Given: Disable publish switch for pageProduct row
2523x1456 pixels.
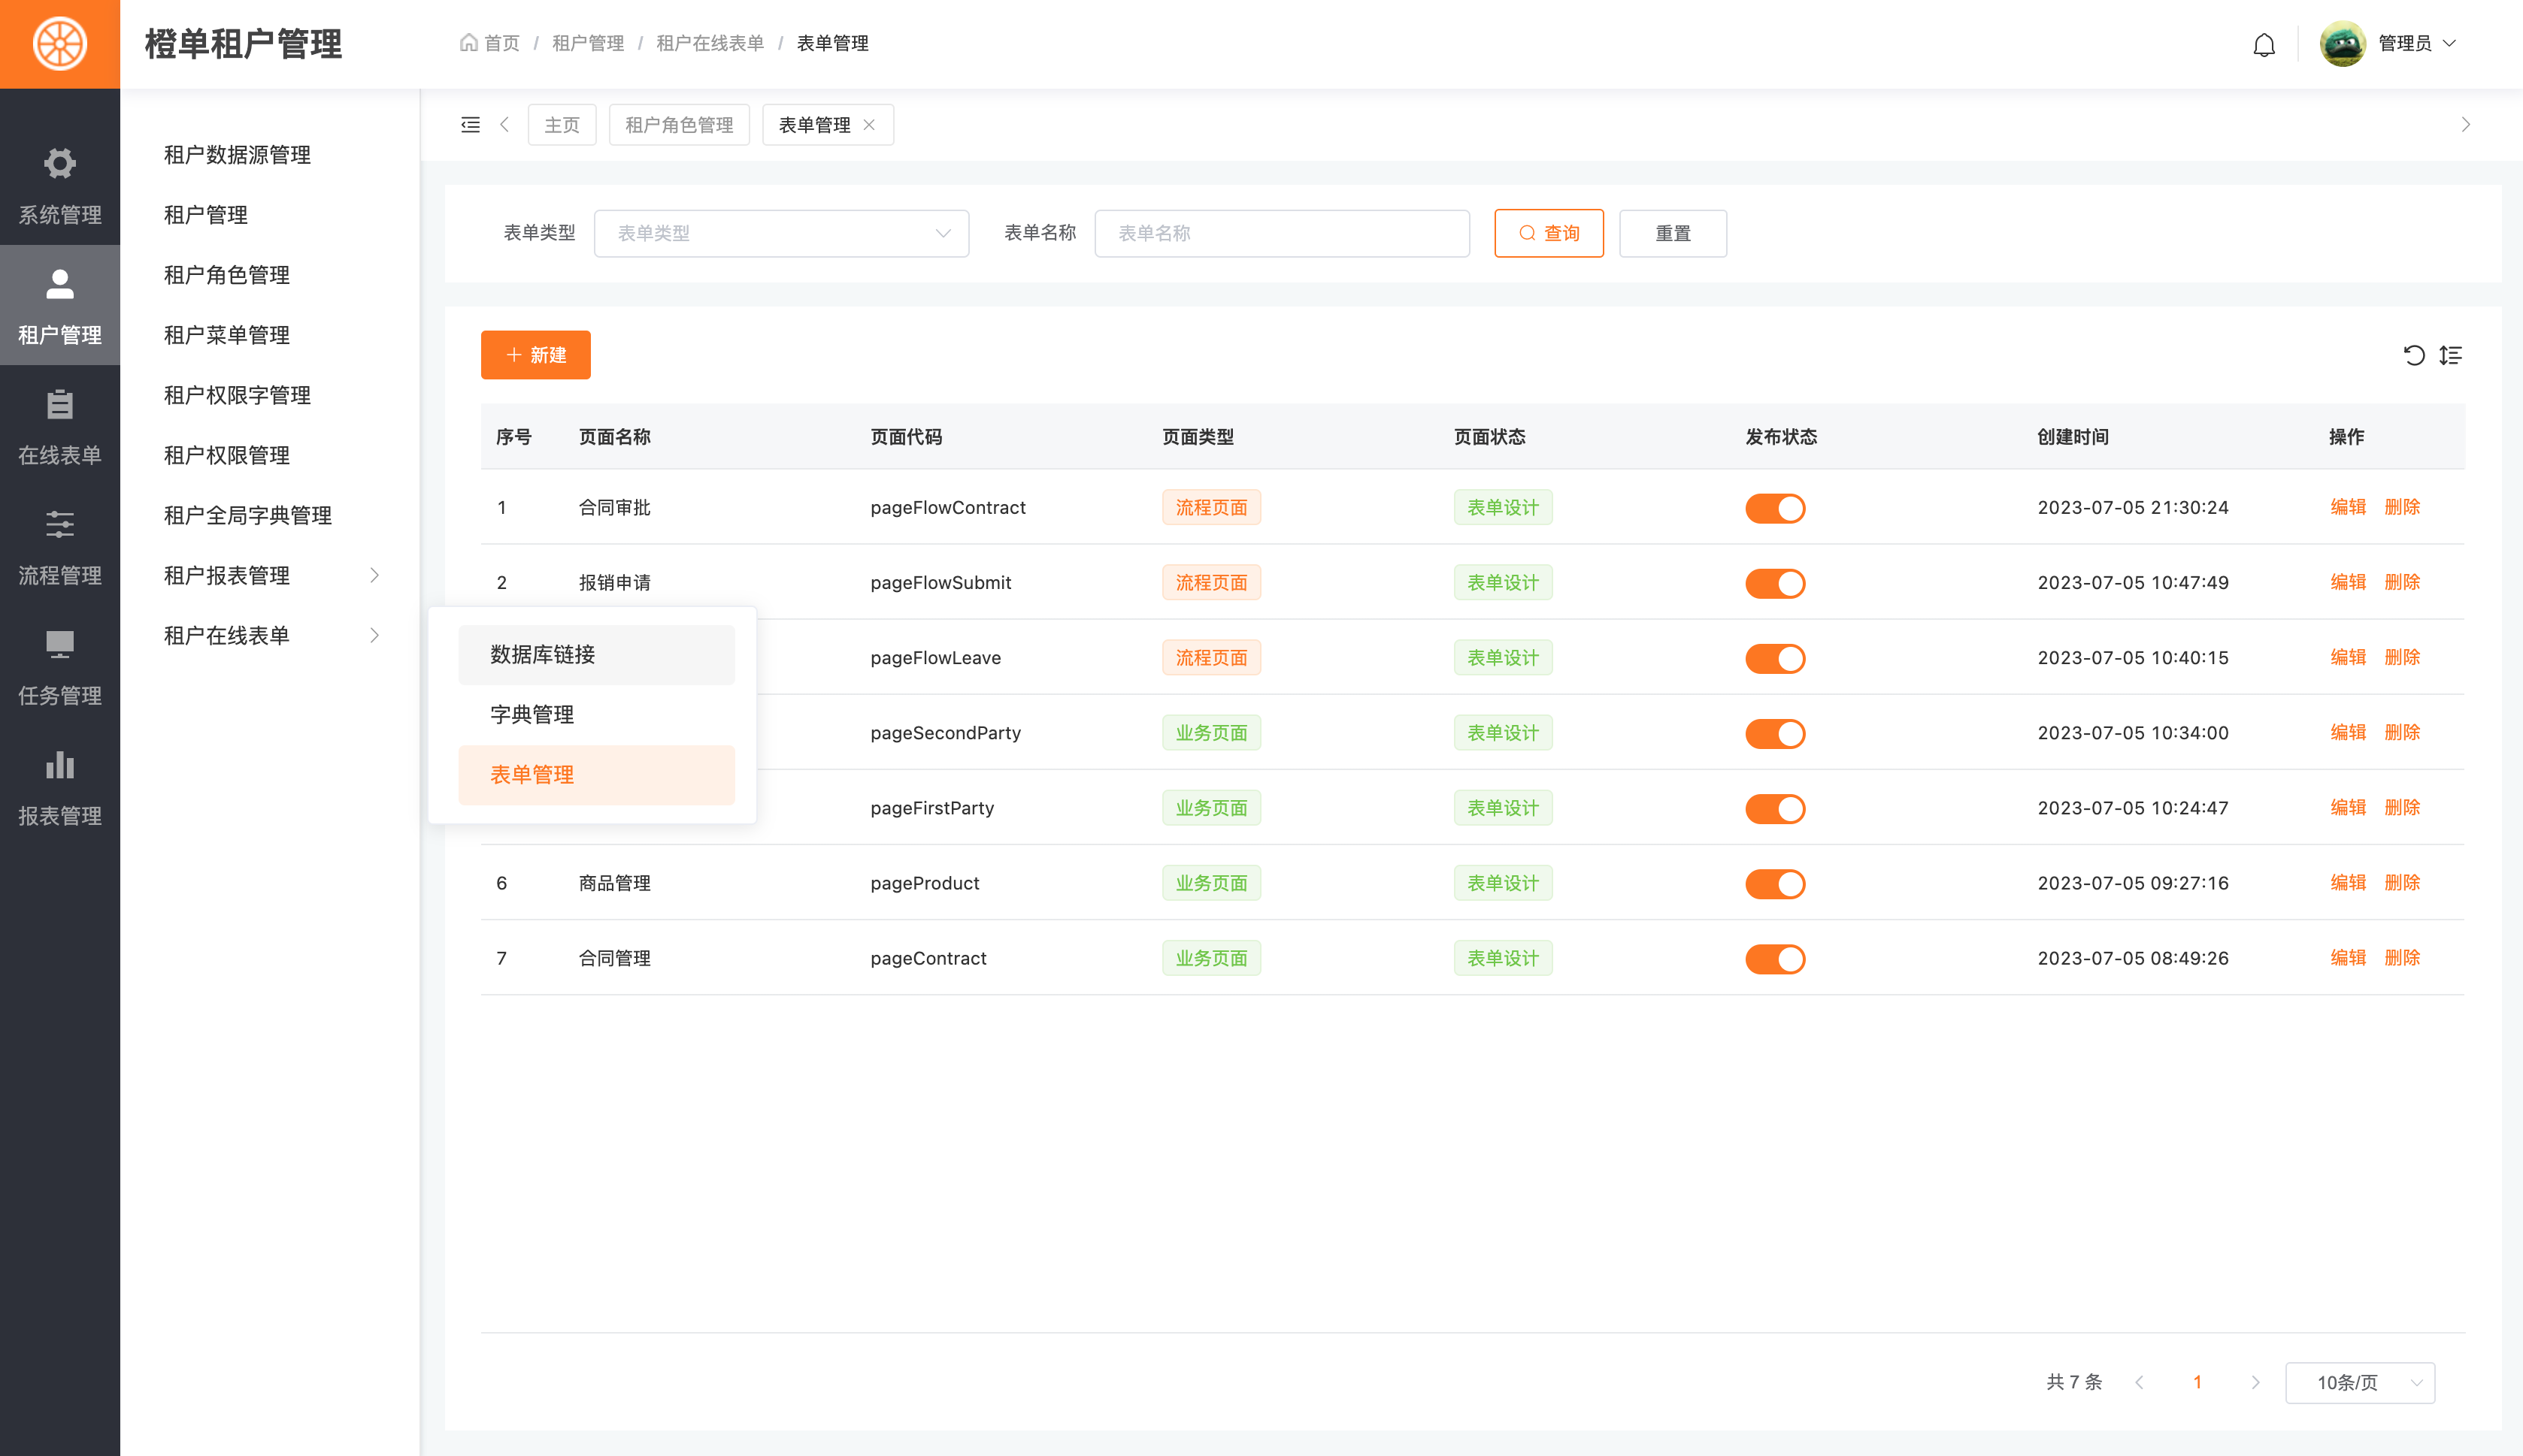Looking at the screenshot, I should 1775,883.
